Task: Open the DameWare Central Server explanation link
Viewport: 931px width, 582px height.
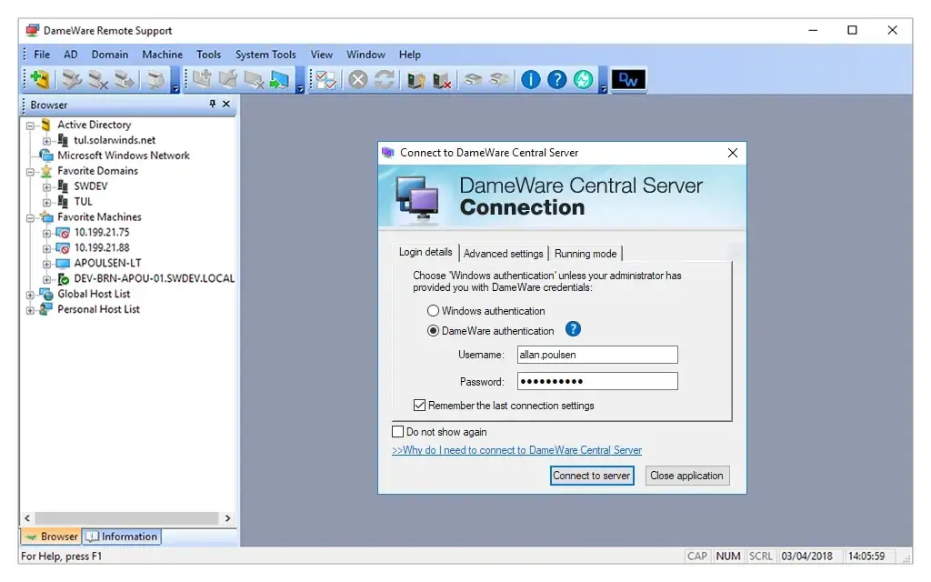Action: point(516,449)
